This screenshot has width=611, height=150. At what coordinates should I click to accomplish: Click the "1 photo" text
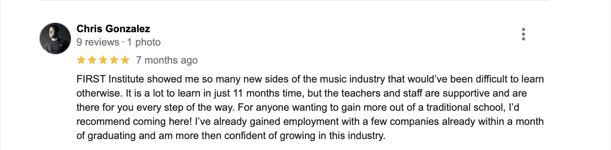pyautogui.click(x=144, y=42)
